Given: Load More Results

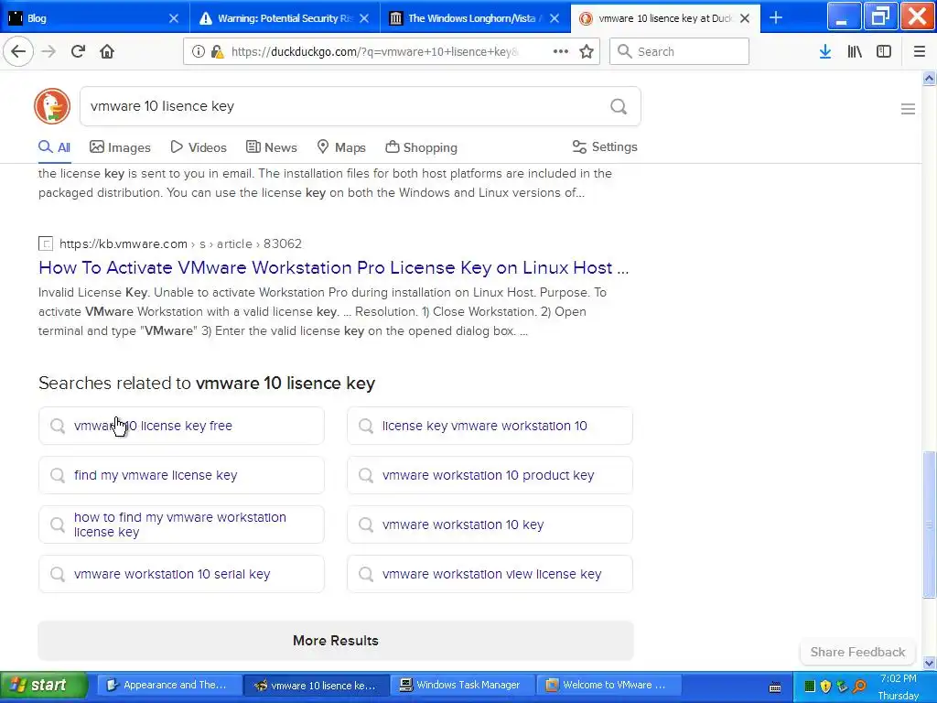Looking at the screenshot, I should point(336,640).
